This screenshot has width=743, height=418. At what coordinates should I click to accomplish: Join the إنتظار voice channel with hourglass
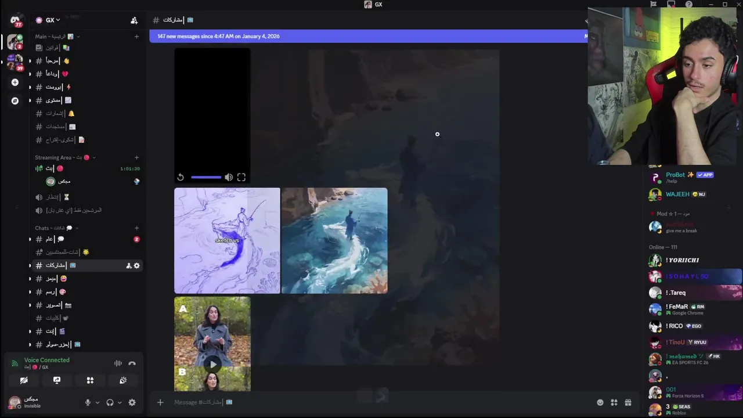click(x=87, y=197)
